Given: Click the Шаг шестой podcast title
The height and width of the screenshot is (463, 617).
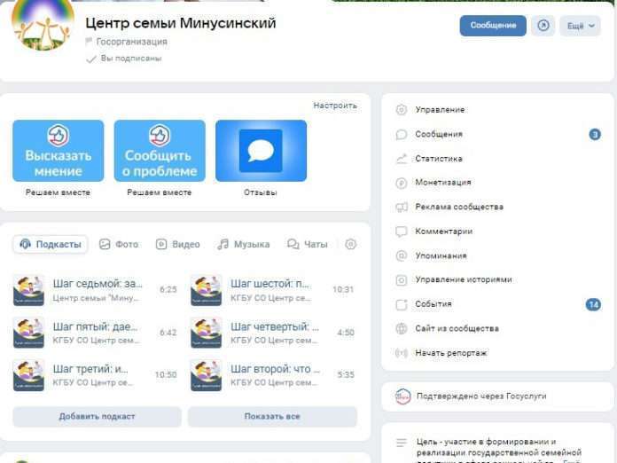Looking at the screenshot, I should click(x=270, y=284).
